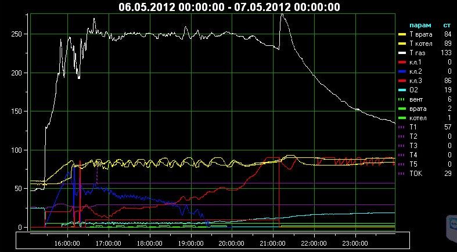Select the 'T1' legend label
The width and height of the screenshot is (457, 252).
click(413, 127)
